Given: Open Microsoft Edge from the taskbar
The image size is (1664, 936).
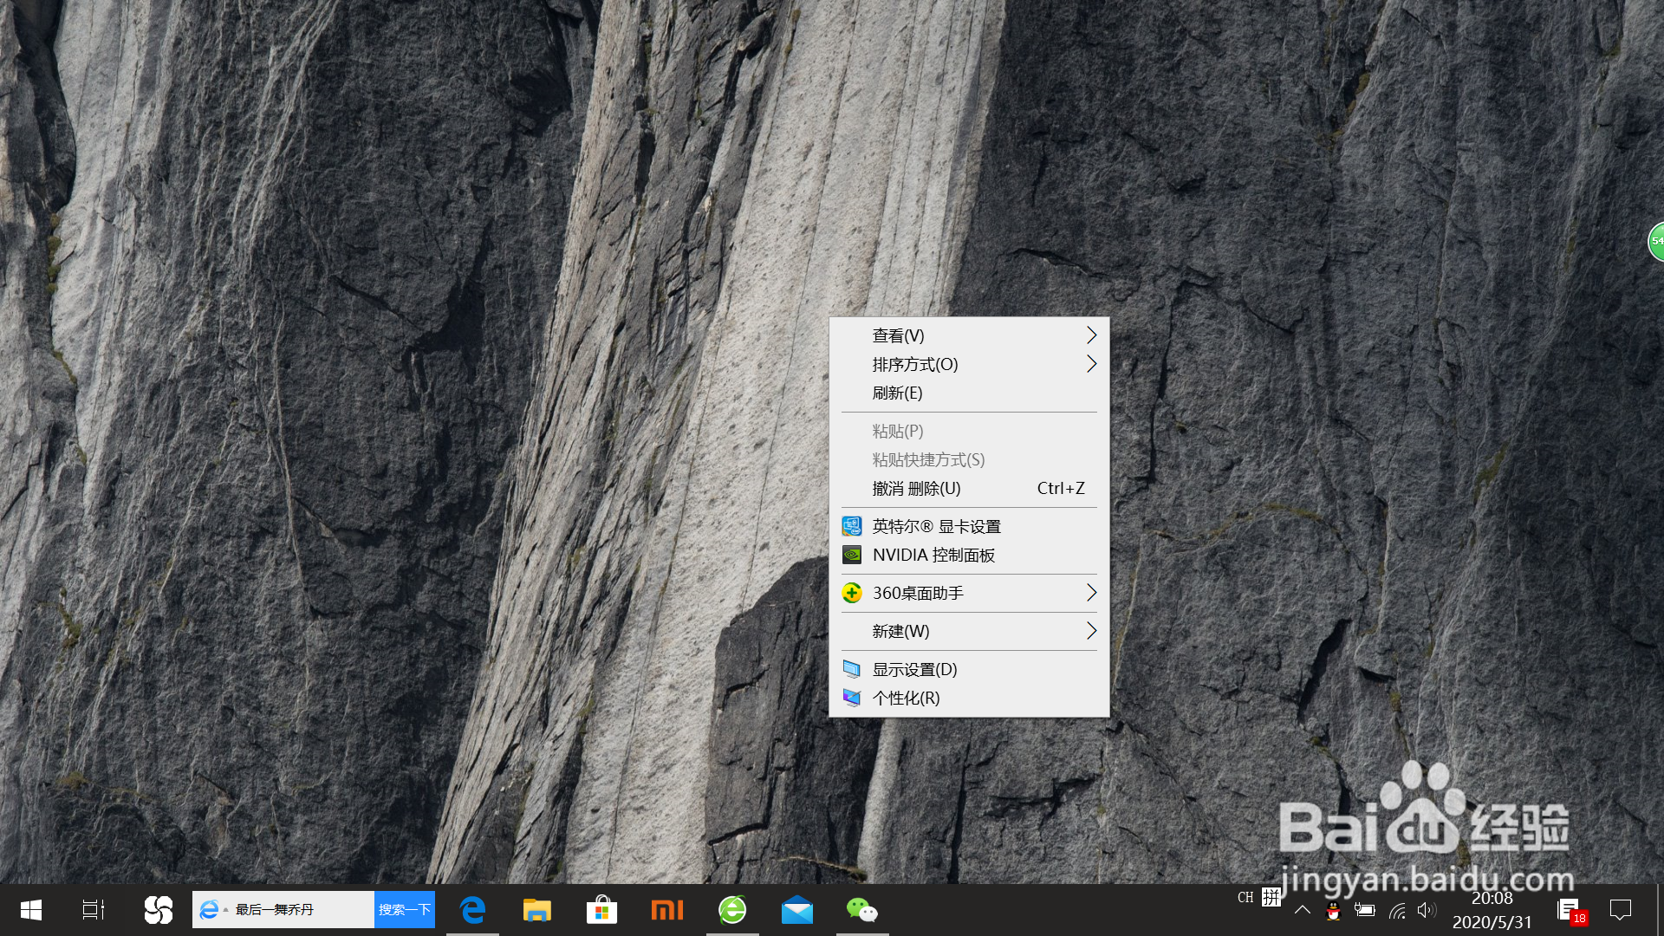Looking at the screenshot, I should pos(472,910).
